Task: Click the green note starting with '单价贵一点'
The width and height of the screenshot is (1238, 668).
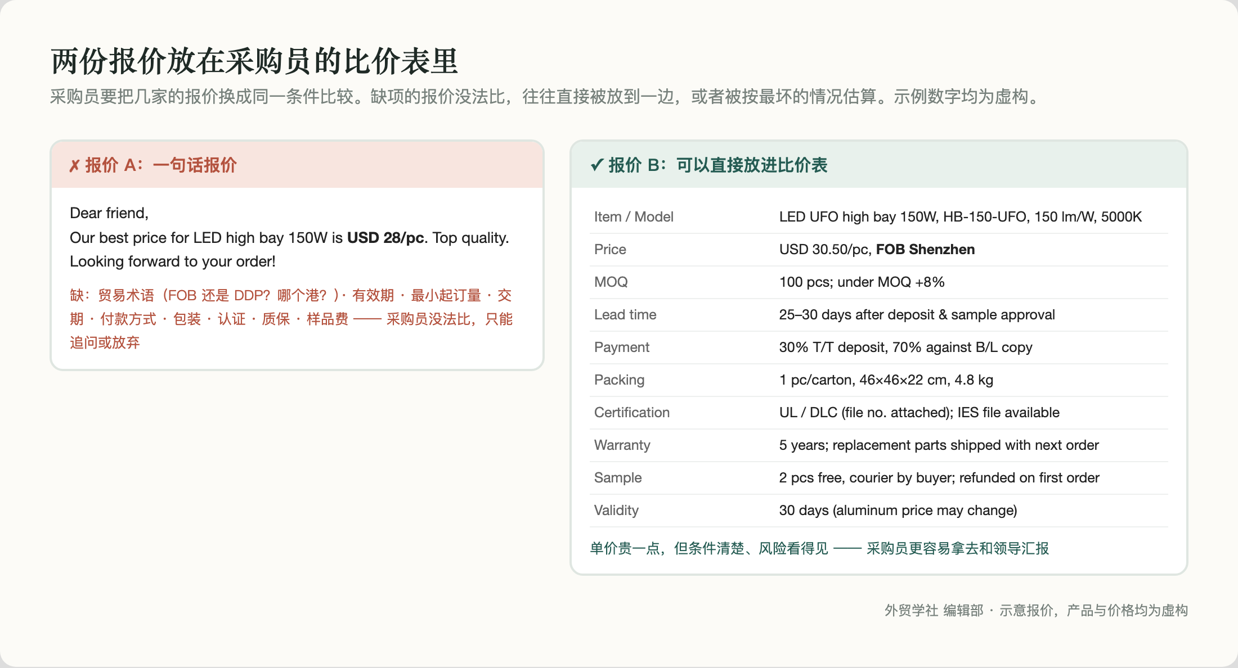Action: click(819, 548)
